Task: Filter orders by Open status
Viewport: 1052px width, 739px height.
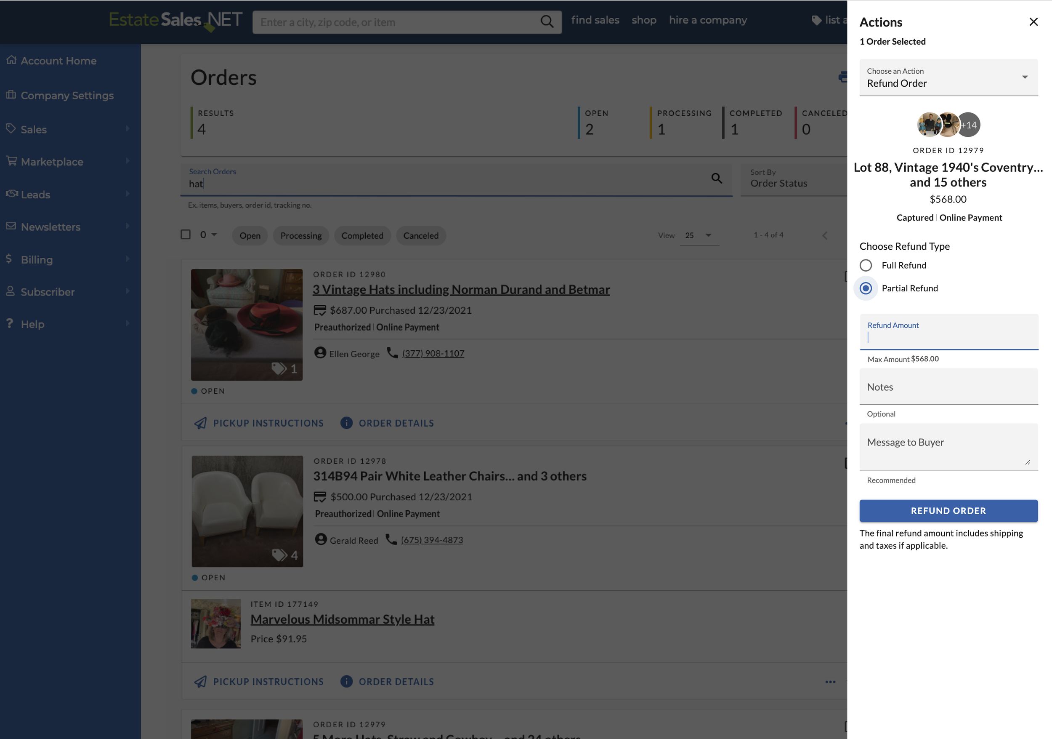Action: click(x=250, y=236)
